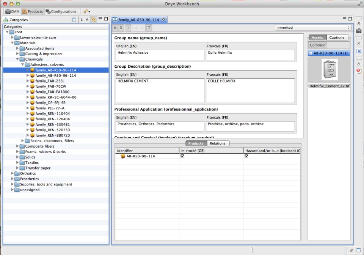Switch to the Assets tab

(x=317, y=37)
